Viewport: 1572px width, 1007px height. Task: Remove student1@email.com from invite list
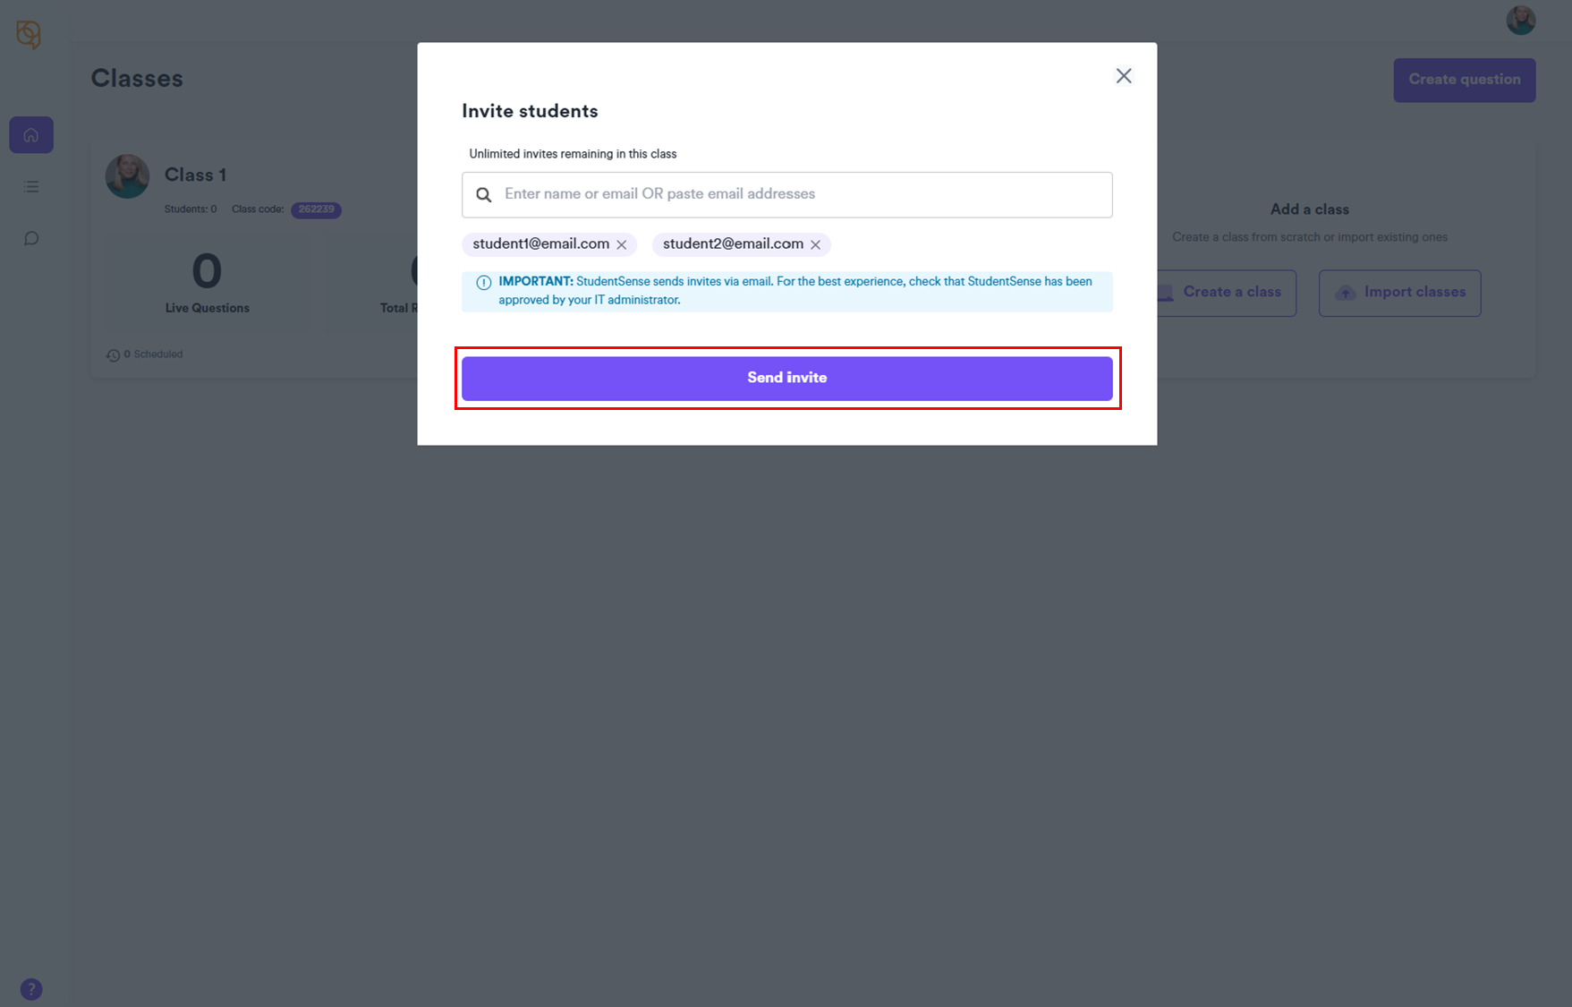(x=622, y=244)
